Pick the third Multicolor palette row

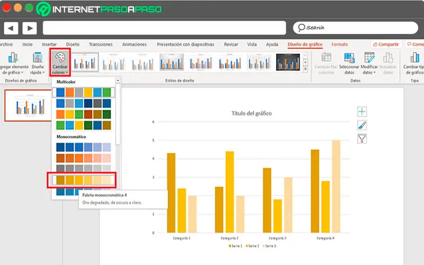(x=84, y=114)
